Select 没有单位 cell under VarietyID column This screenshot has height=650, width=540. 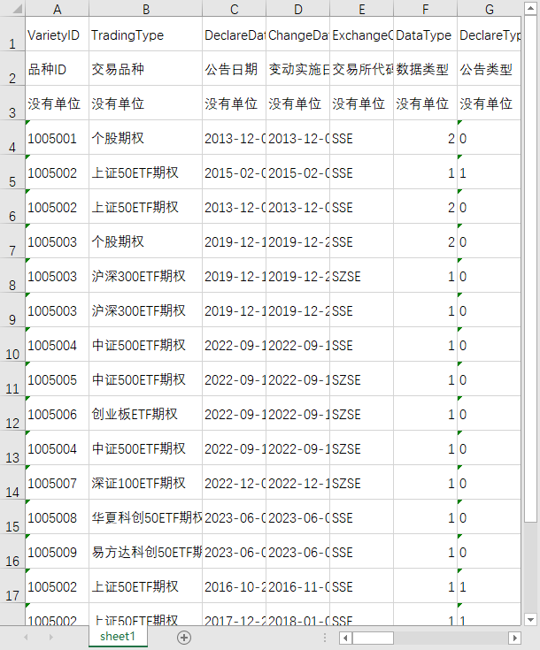pyautogui.click(x=58, y=103)
